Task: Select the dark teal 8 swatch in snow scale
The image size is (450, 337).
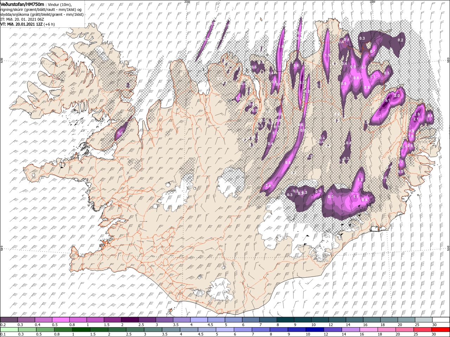Action: pyautogui.click(x=285, y=319)
